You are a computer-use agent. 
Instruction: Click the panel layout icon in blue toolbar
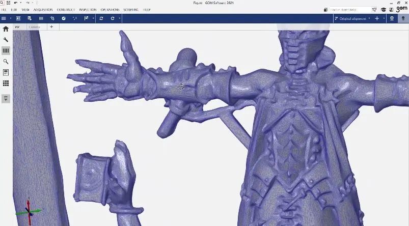(18, 18)
